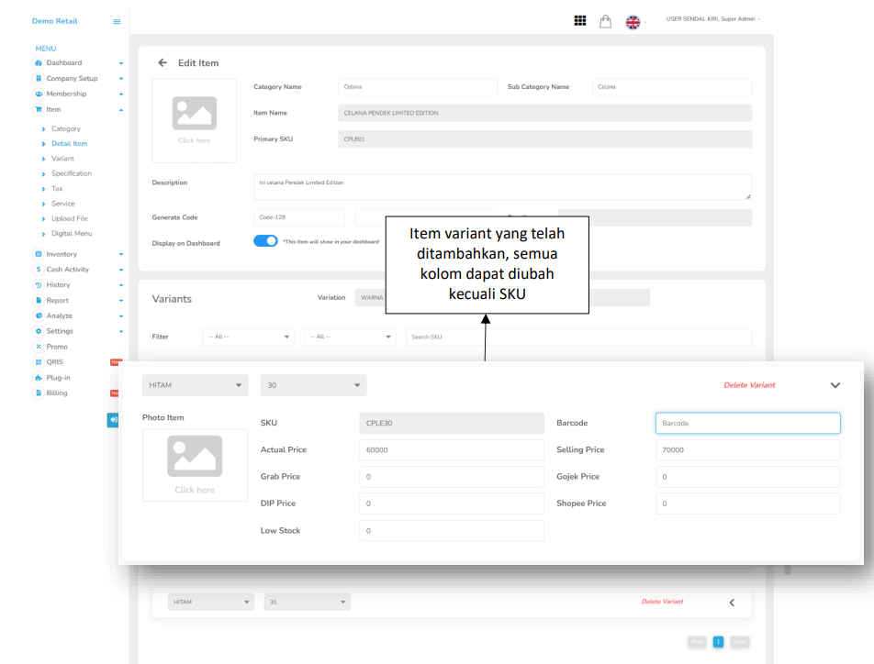Open the HITAM color variant dropdown
874x664 pixels.
(x=195, y=385)
